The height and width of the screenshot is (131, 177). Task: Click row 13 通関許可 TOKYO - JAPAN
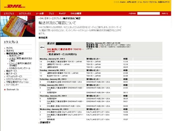pos(101,64)
